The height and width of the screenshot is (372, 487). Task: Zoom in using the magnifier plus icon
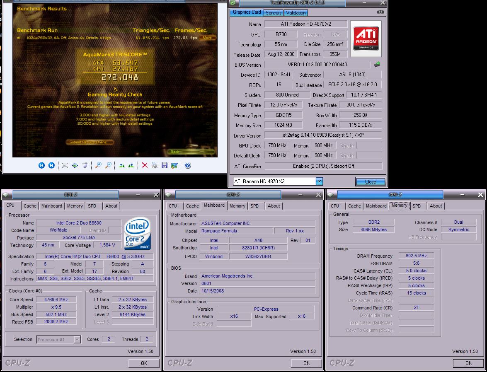point(98,166)
